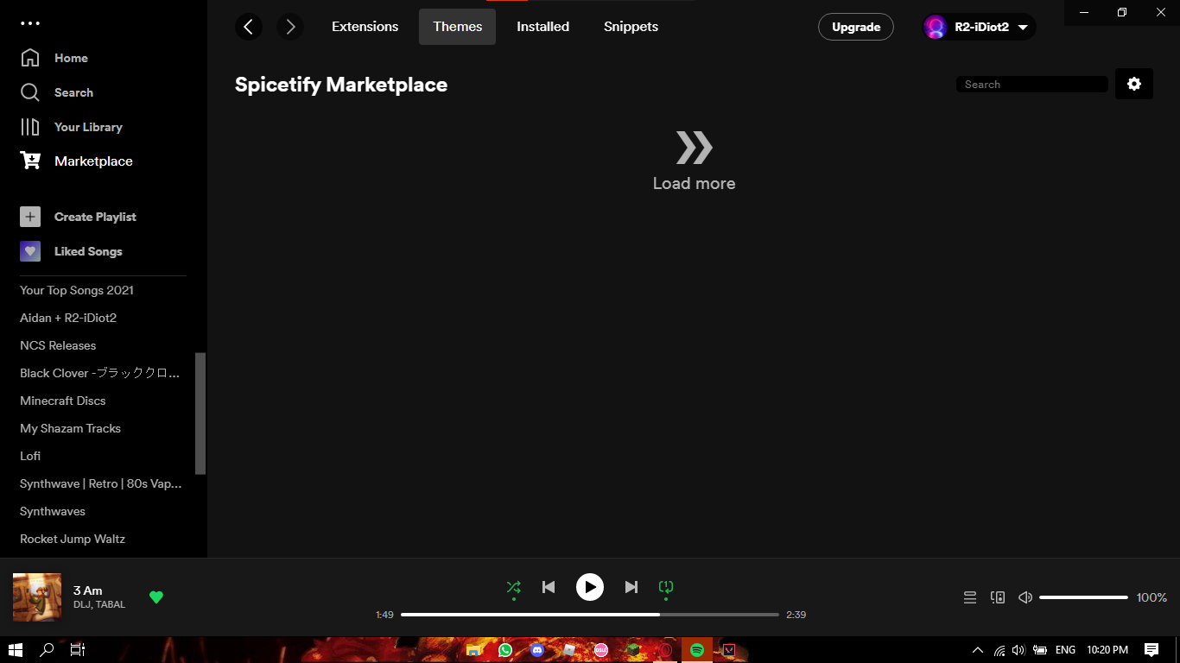Open the DLJ artist link
This screenshot has width=1180, height=663.
(x=82, y=604)
